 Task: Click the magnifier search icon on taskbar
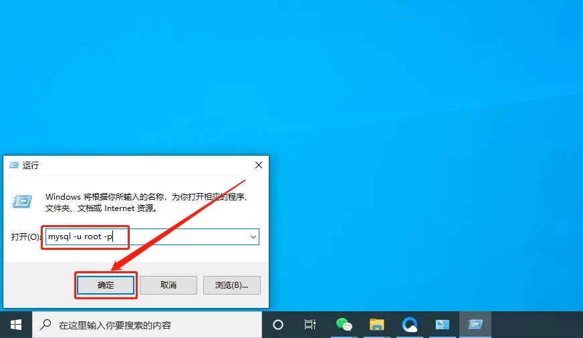coord(45,325)
